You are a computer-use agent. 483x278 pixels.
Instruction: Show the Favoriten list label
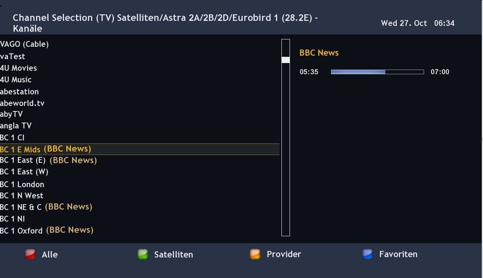click(x=398, y=254)
